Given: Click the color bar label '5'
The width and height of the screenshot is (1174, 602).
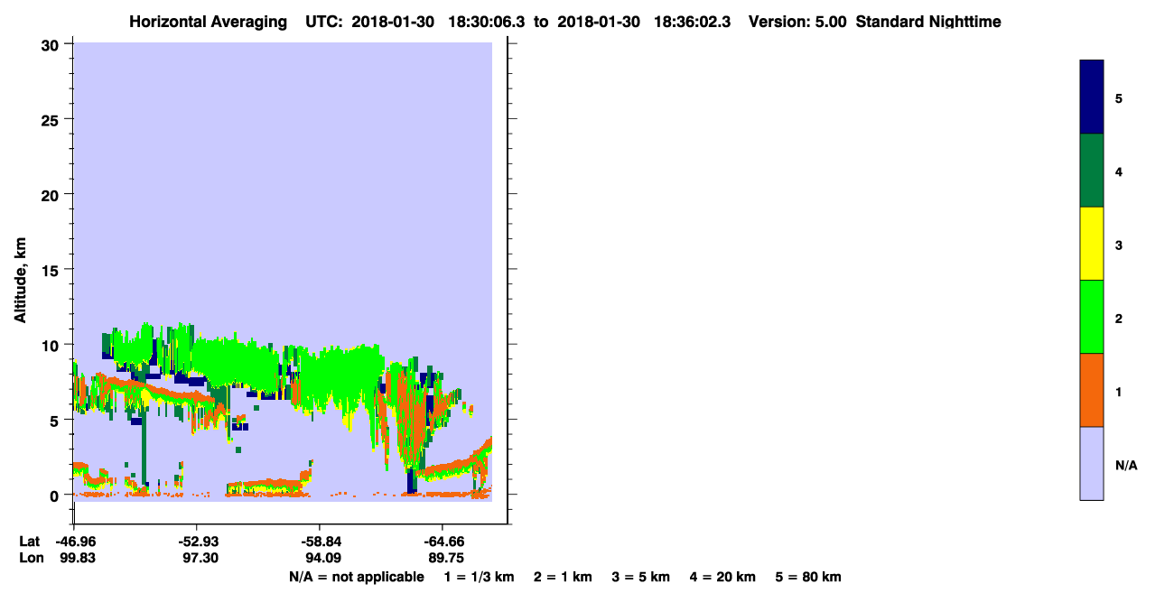Looking at the screenshot, I should pyautogui.click(x=1119, y=98).
